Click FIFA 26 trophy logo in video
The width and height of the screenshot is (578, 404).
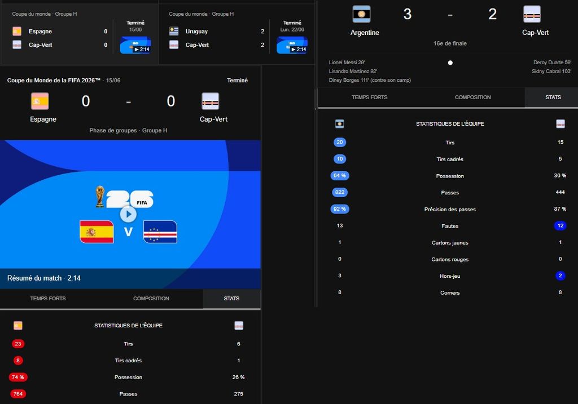124,197
